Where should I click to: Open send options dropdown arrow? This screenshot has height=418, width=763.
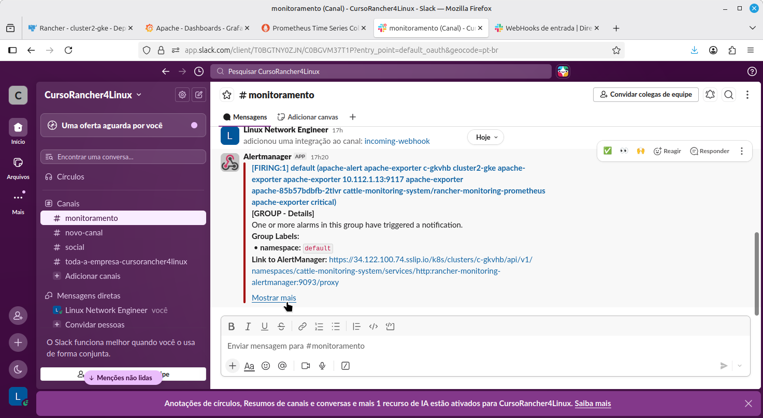click(740, 366)
